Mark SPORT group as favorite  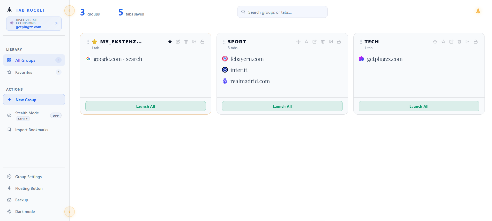coord(307,42)
